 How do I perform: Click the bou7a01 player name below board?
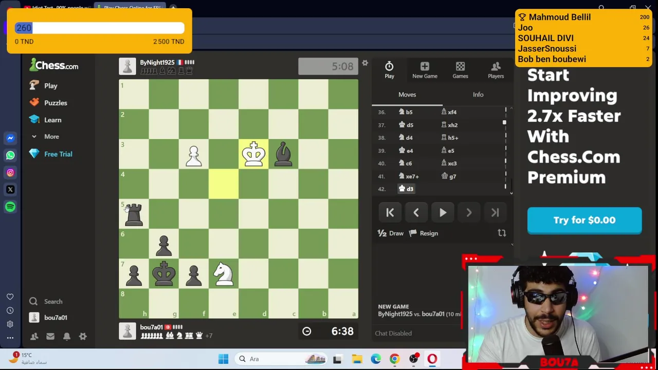tap(151, 327)
